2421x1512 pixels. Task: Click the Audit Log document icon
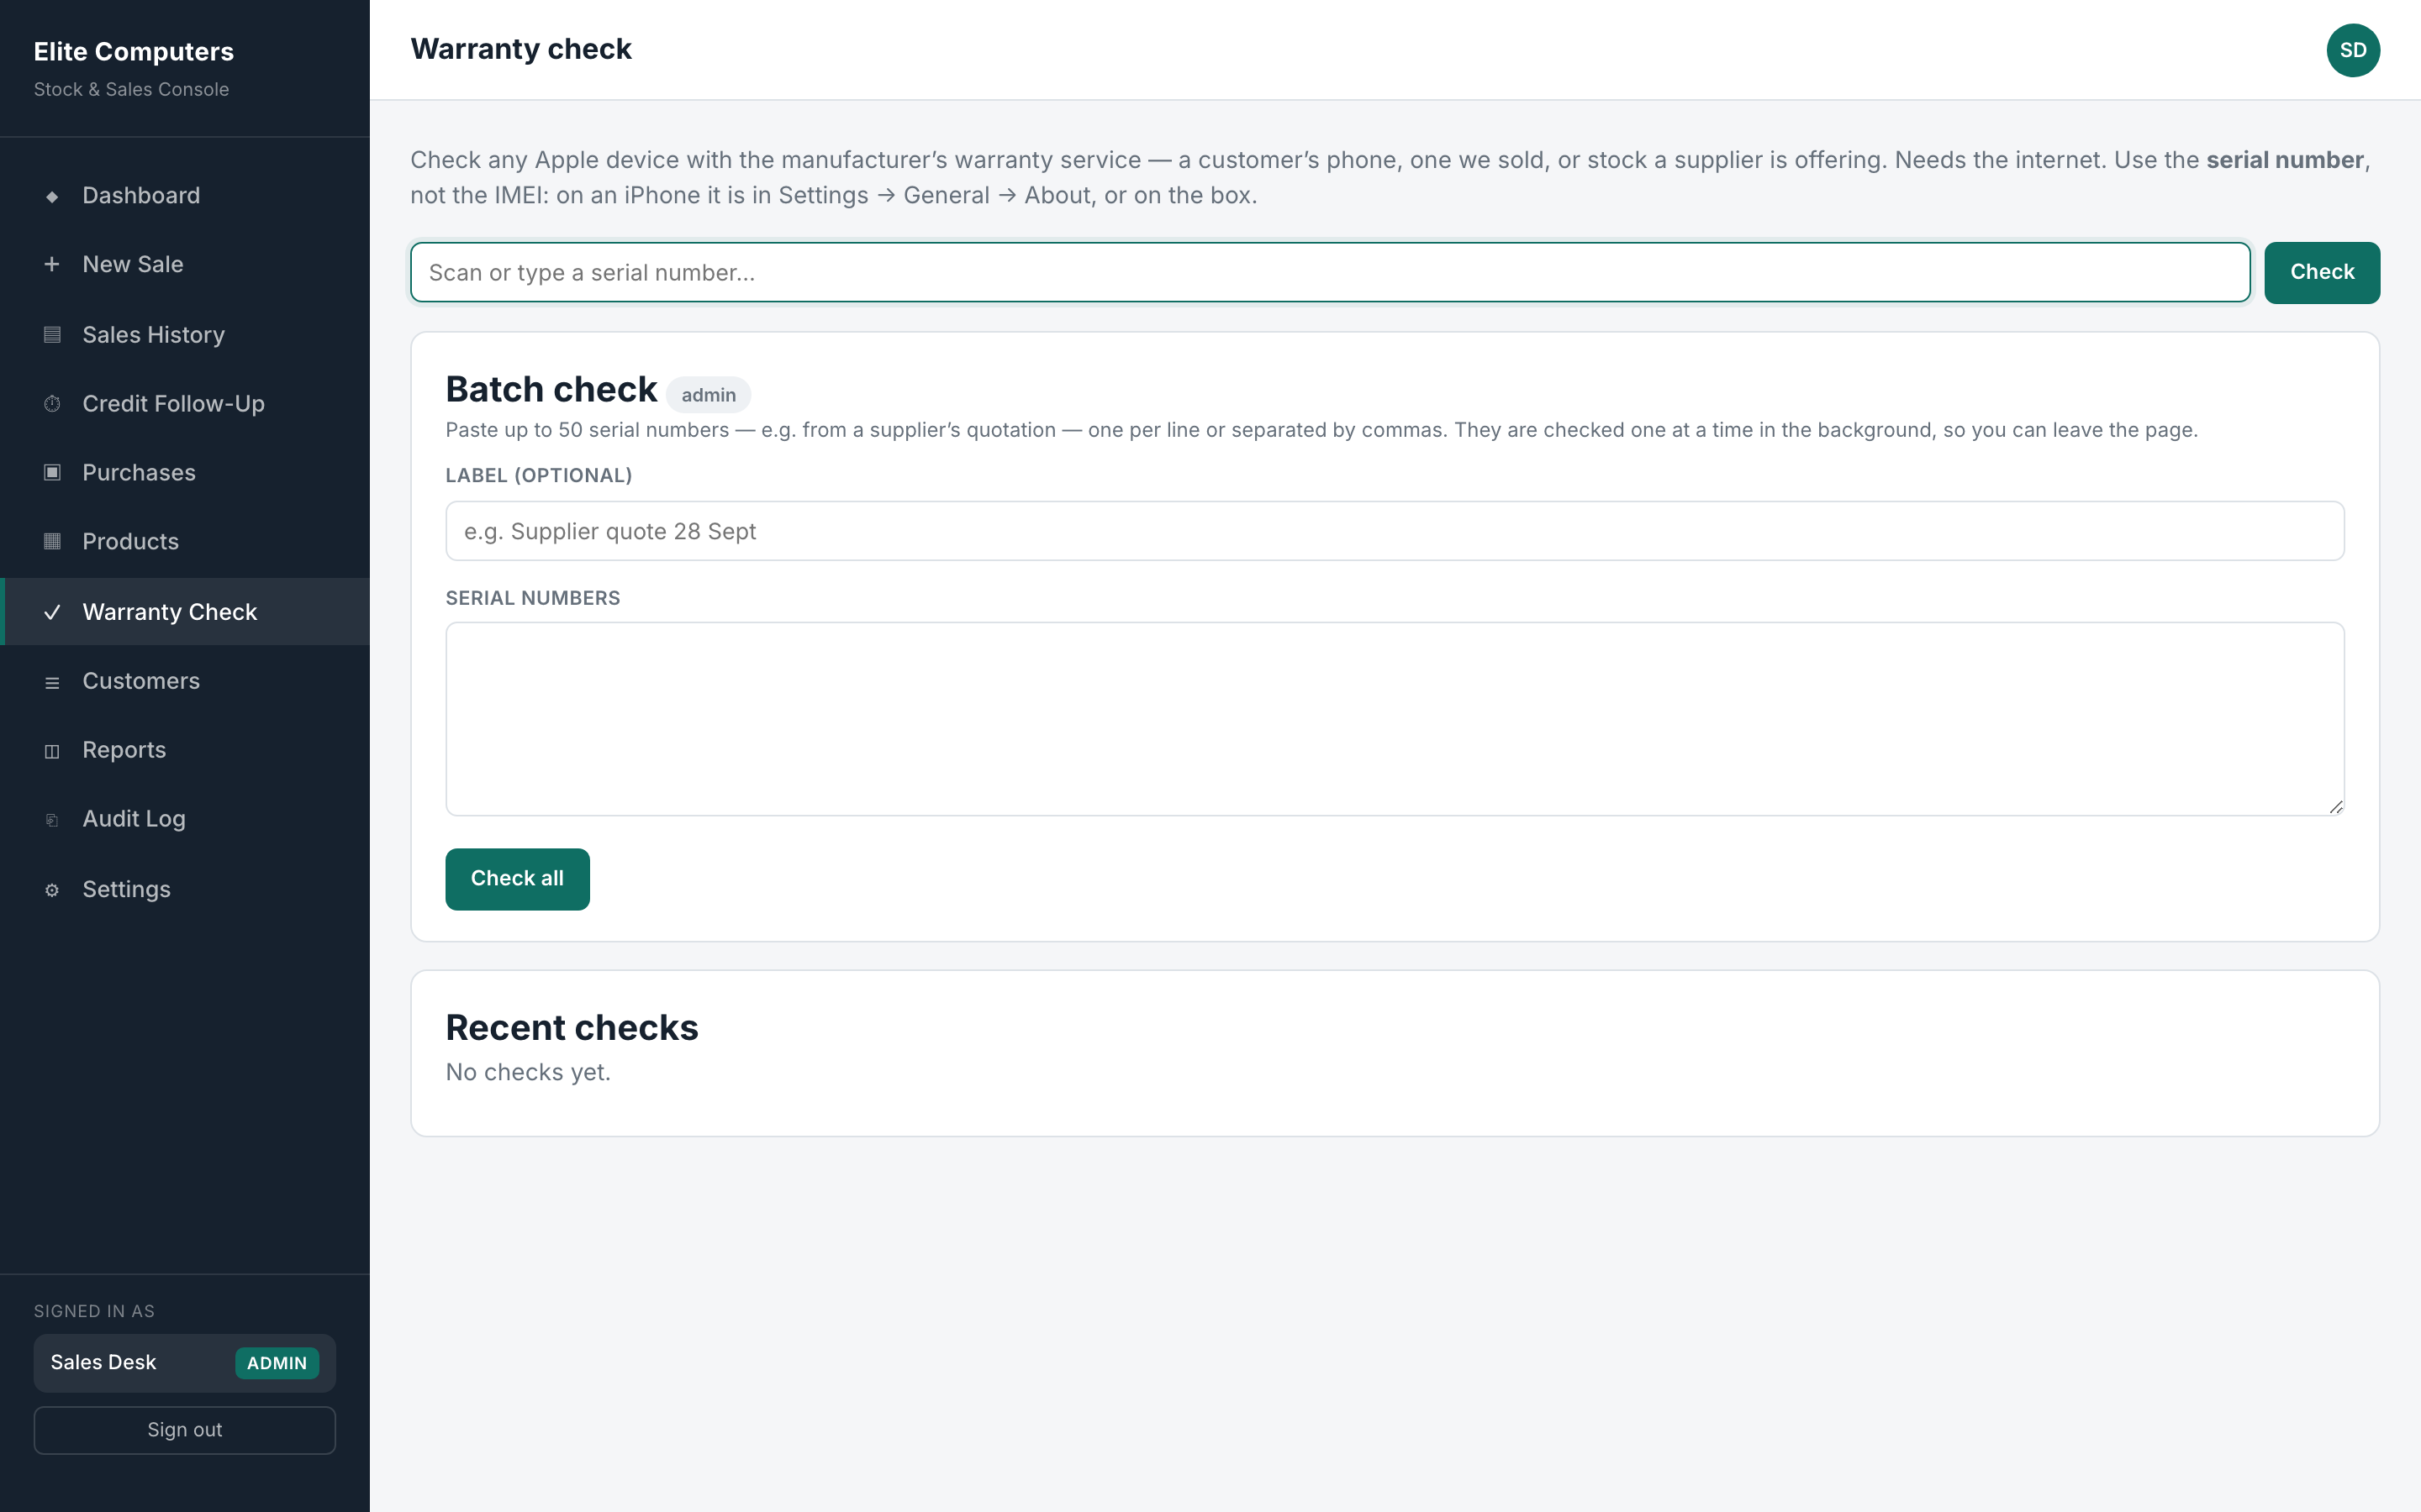[x=52, y=820]
